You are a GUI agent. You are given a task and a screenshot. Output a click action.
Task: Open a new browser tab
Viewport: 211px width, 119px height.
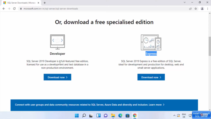(45, 3)
